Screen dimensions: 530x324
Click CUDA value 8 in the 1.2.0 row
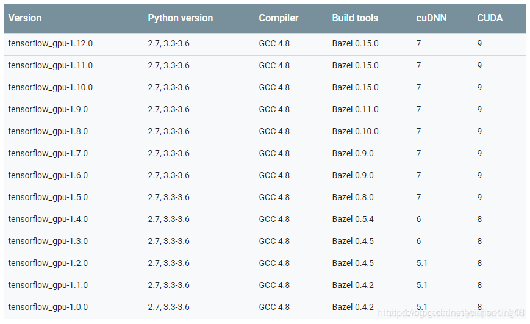479,264
